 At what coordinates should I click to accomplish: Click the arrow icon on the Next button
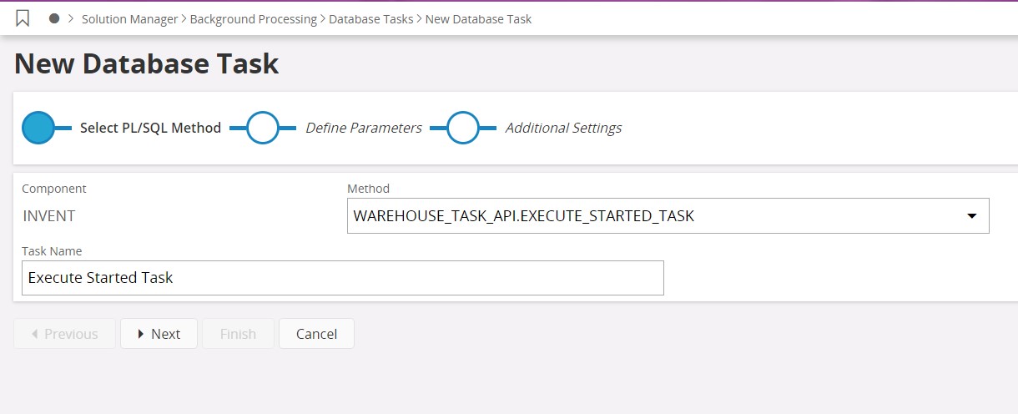(x=141, y=334)
